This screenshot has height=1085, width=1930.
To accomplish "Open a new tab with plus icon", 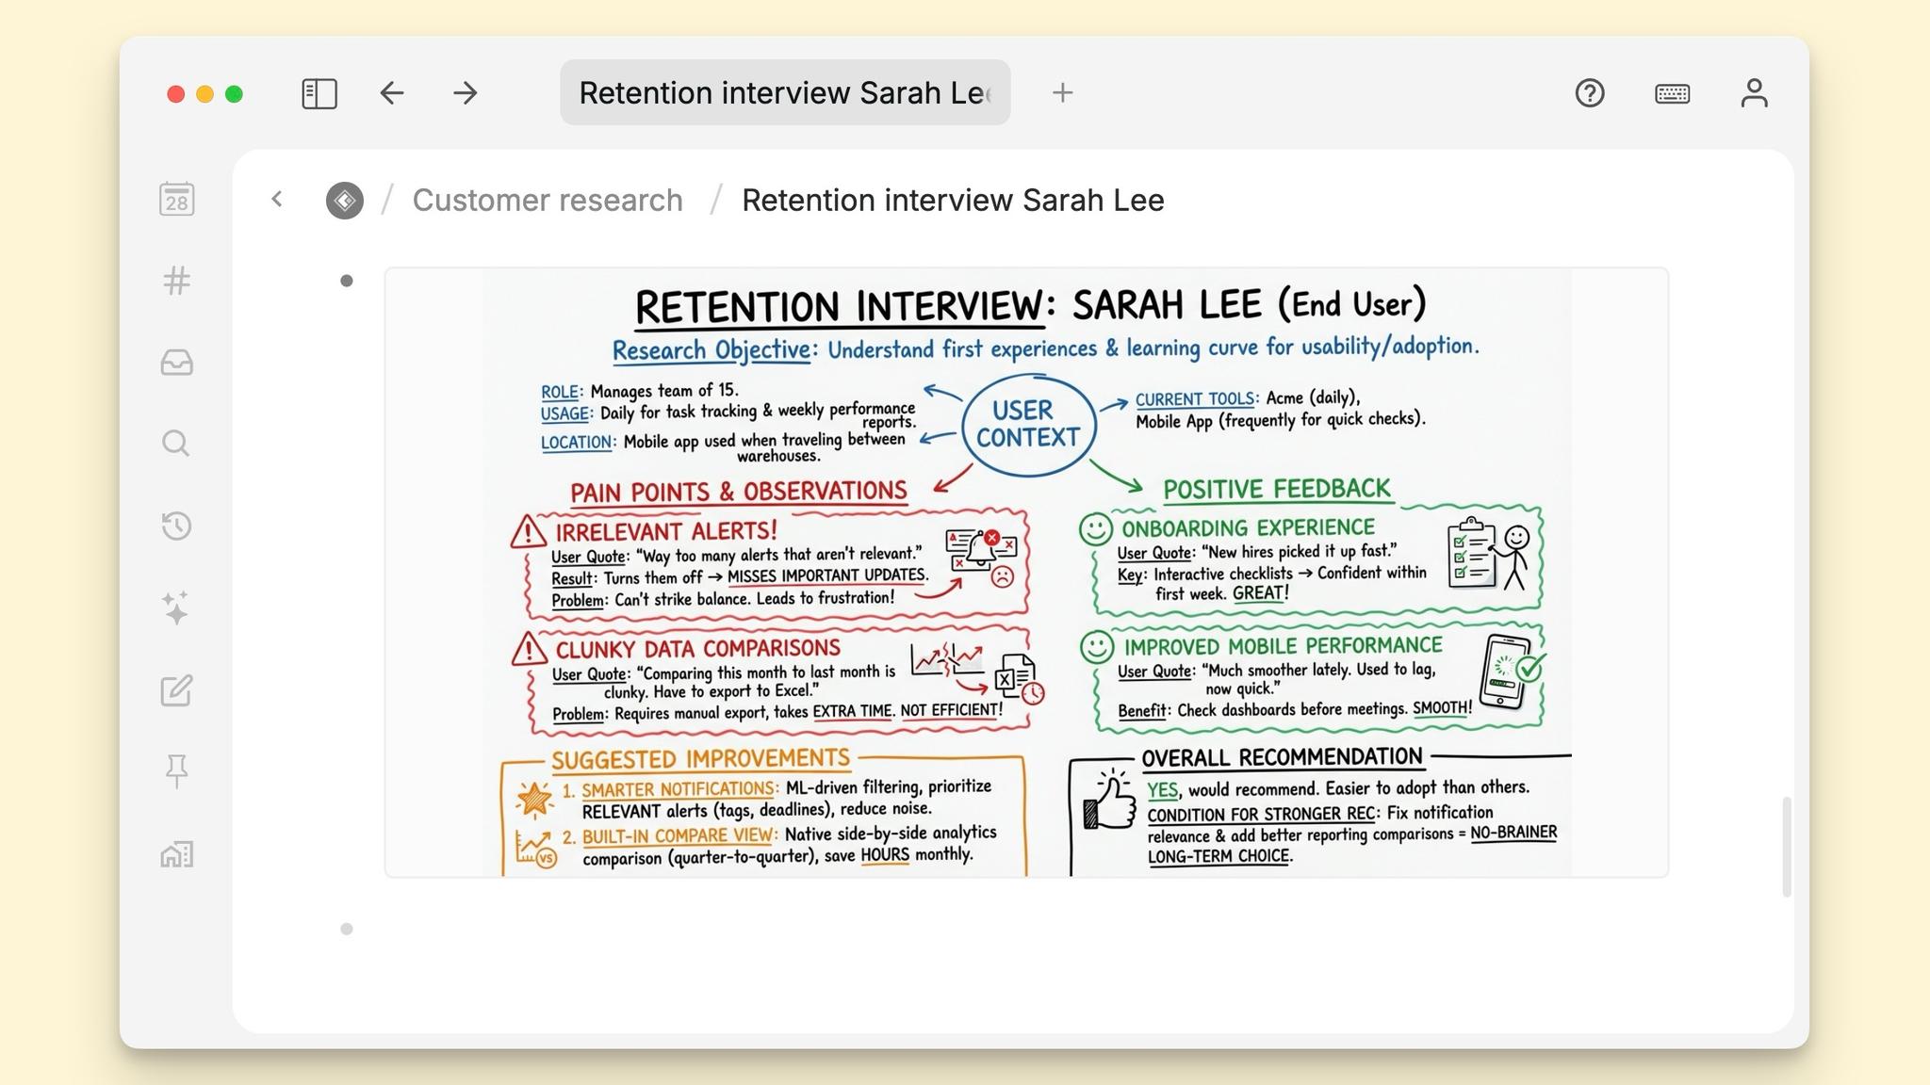I will [x=1062, y=92].
